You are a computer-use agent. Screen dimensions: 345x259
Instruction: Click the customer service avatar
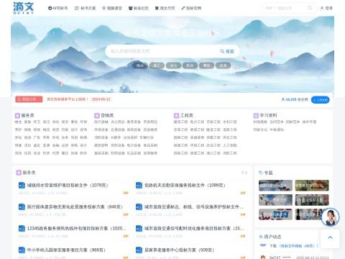click(x=330, y=217)
